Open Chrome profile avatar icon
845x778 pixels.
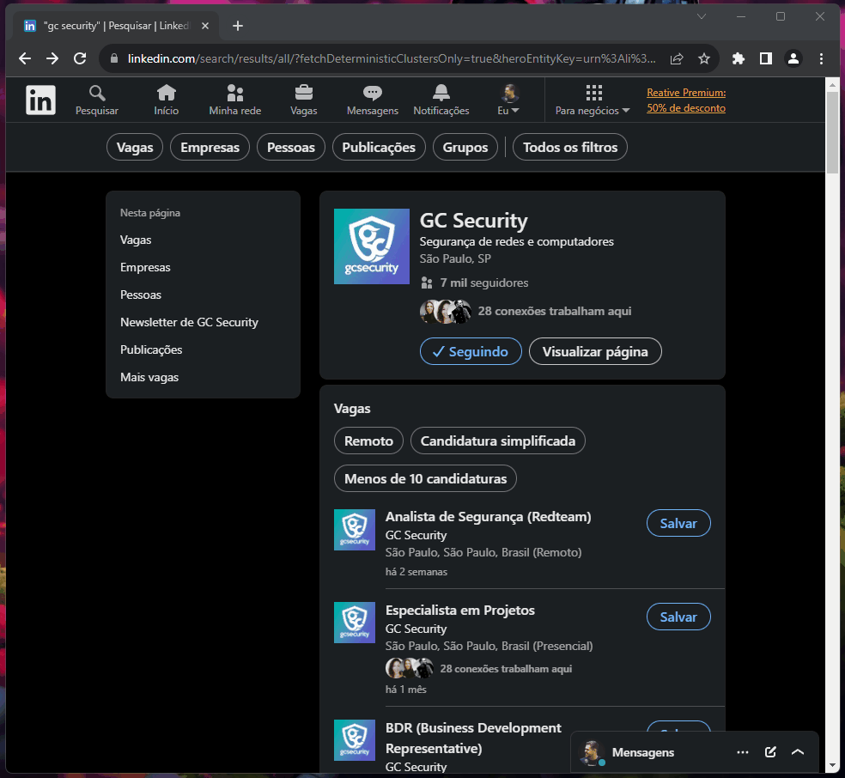point(793,58)
